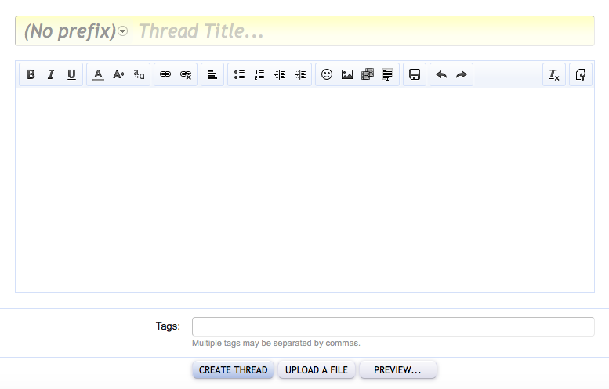
Task: Insert an unordered bullet list
Action: [239, 75]
